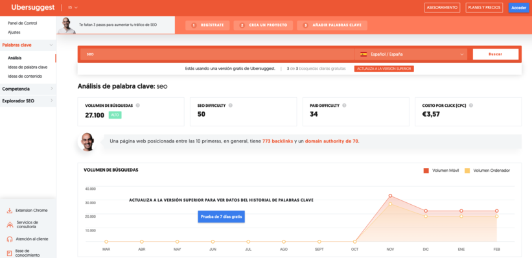Expand the Explorador SEO section
The image size is (532, 258).
[x=28, y=101]
